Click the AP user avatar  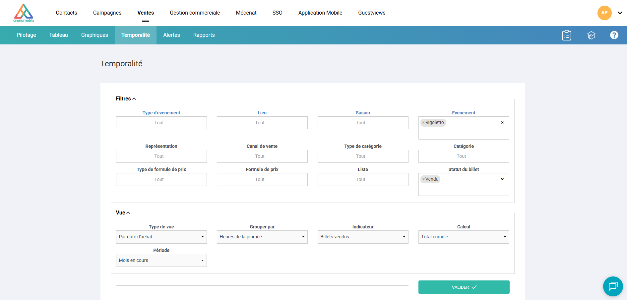click(x=604, y=13)
